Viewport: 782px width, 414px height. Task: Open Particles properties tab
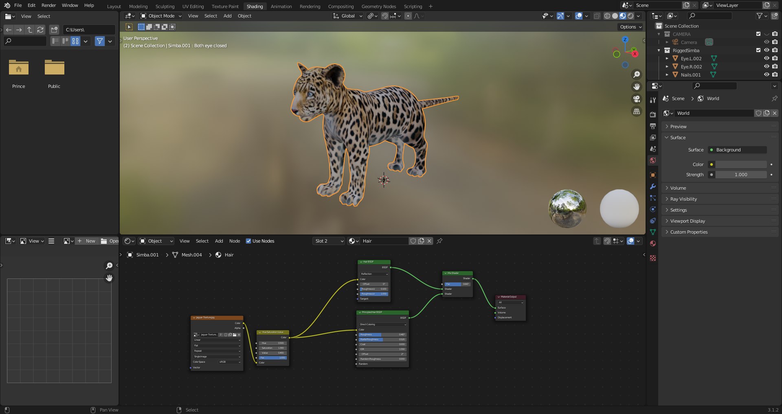click(653, 198)
